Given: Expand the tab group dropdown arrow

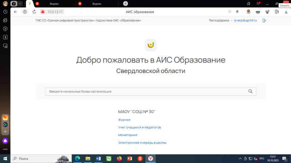Looking at the screenshot, I should pos(20,3).
